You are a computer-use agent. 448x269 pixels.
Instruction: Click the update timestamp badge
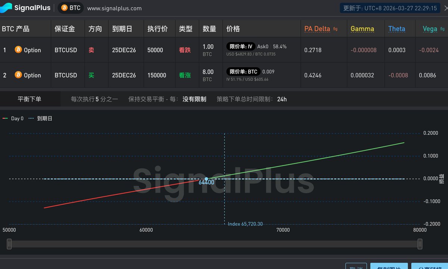point(390,8)
